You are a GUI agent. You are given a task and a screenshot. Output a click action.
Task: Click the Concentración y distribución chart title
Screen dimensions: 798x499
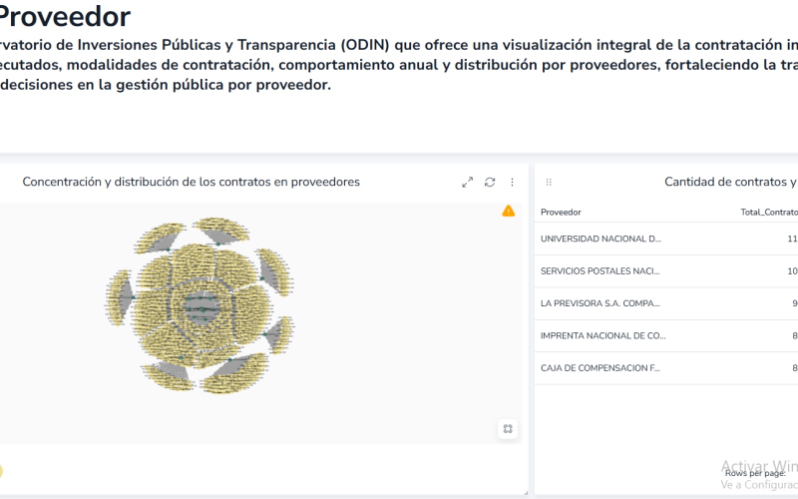click(191, 182)
